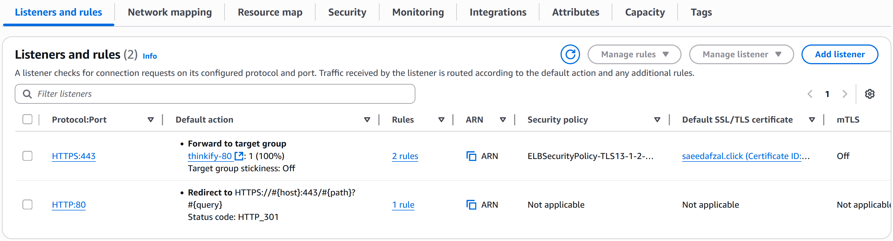Image resolution: width=893 pixels, height=241 pixels.
Task: Open the 2 rules link
Action: (404, 156)
